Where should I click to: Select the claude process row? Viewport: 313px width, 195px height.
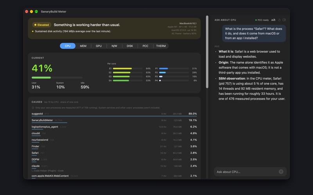click(114, 168)
